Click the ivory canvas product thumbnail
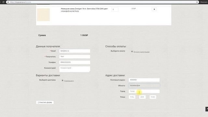 43,15
